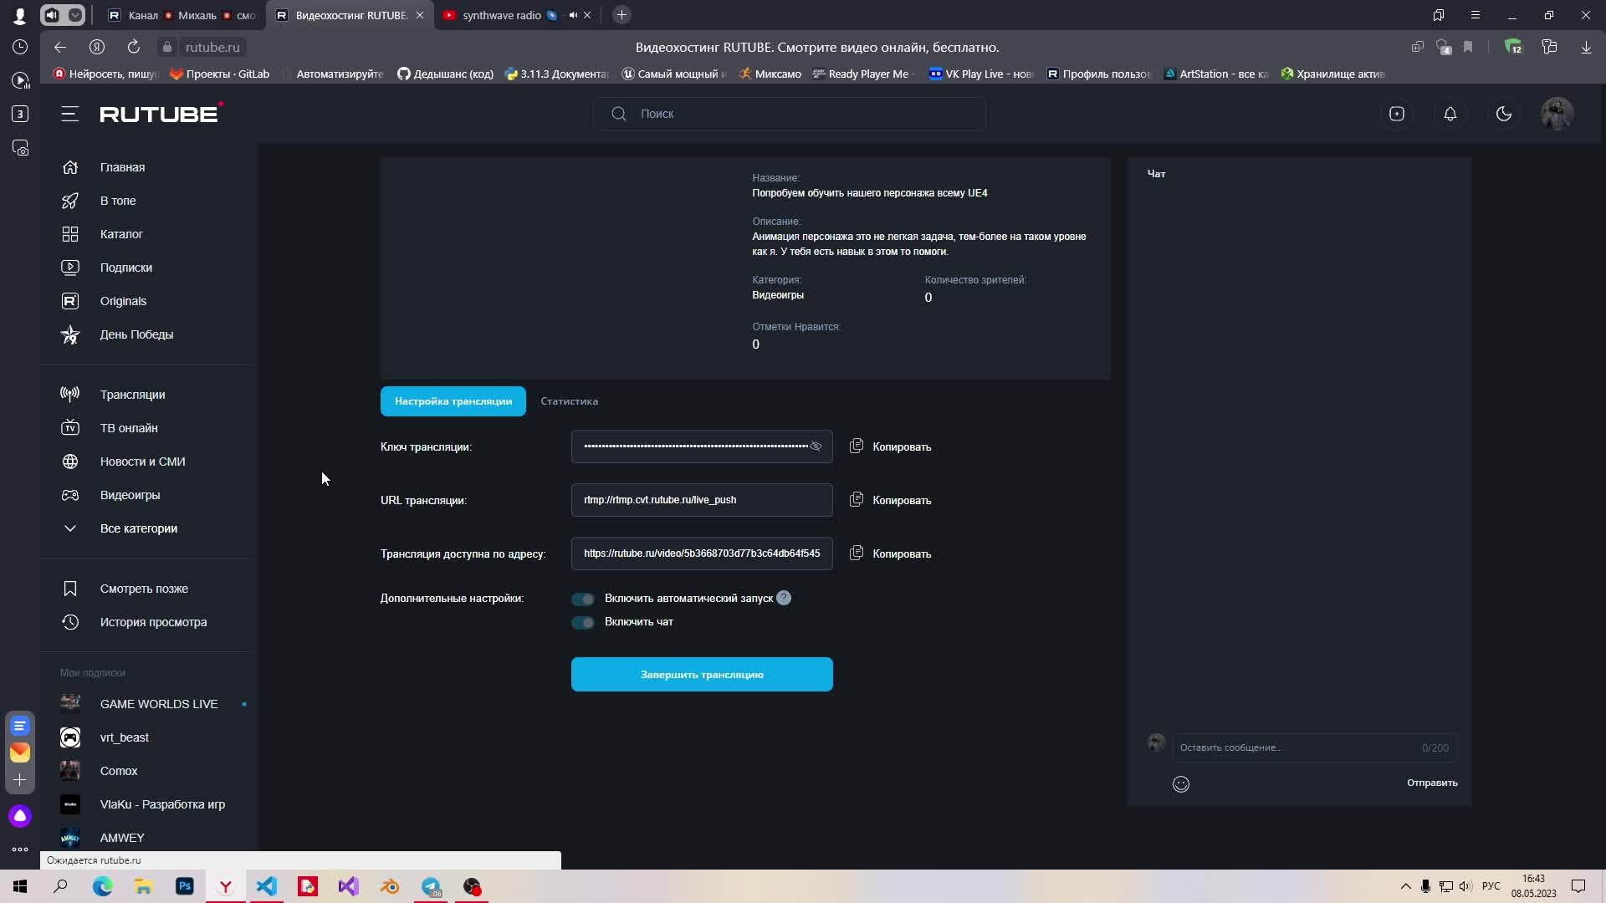
Task: Switch to the Статистика tab
Action: [569, 401]
